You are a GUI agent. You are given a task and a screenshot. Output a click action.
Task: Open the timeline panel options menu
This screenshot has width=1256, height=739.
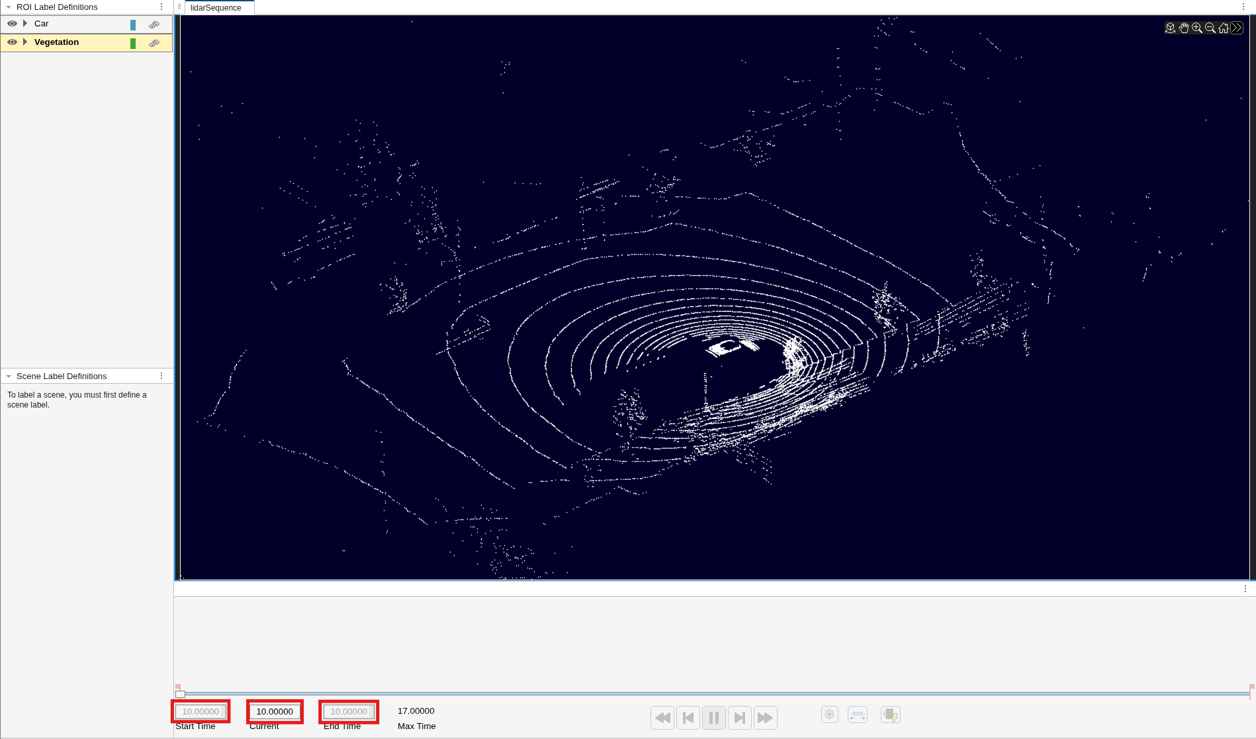pyautogui.click(x=1245, y=589)
